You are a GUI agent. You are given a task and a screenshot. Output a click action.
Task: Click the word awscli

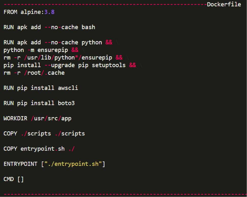pos(68,88)
